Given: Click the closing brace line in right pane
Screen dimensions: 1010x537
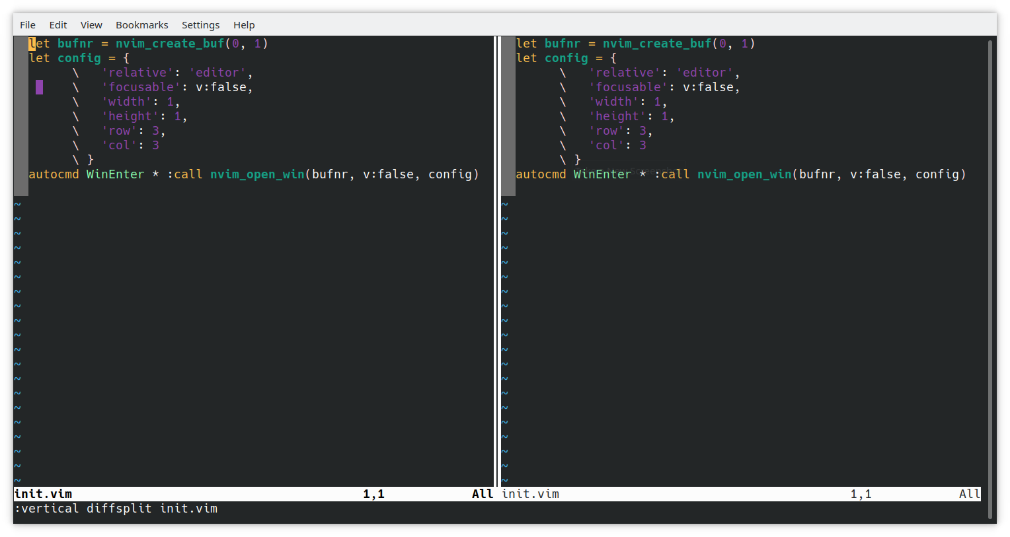Looking at the screenshot, I should coord(578,159).
